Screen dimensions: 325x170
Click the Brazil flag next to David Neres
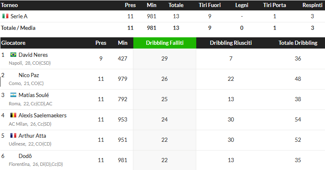click(13, 55)
